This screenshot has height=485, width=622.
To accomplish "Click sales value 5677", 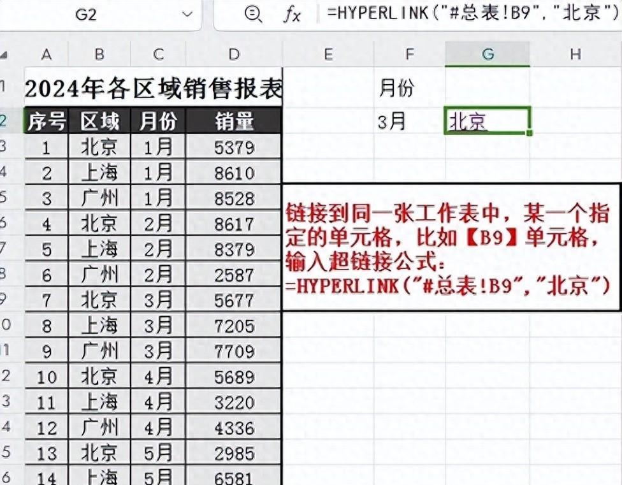I will (234, 300).
